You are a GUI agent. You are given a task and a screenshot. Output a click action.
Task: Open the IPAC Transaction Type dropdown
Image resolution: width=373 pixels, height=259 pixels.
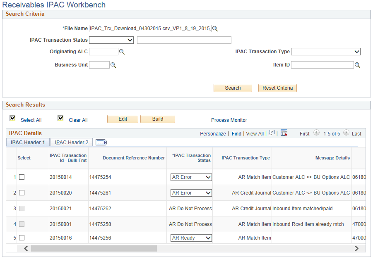coord(325,52)
